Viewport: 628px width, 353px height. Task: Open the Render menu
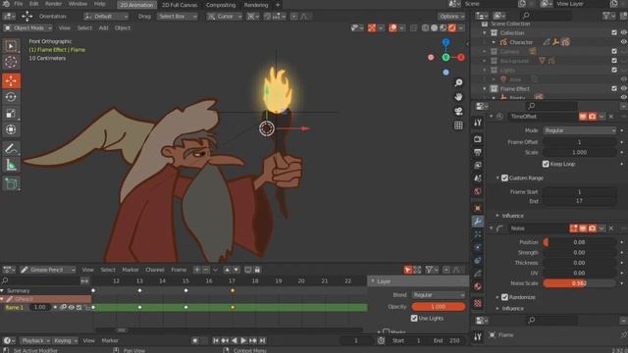pos(53,4)
